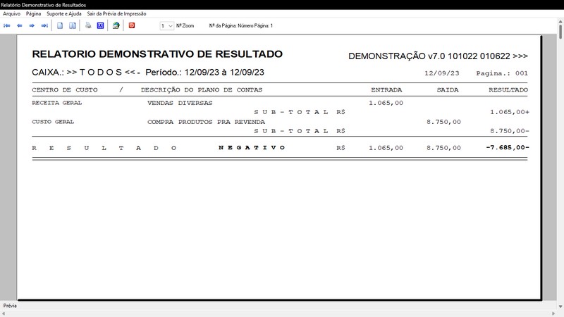Go to next page arrow
This screenshot has height=317, width=564.
pos(32,25)
